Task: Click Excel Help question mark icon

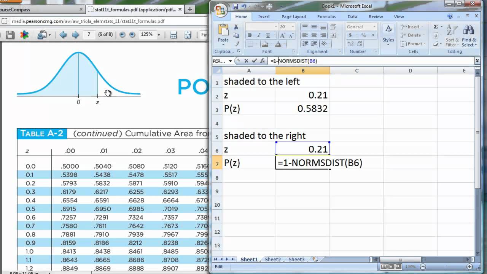Action: [450, 17]
